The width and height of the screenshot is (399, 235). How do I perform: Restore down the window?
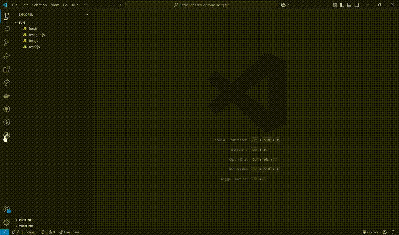[x=380, y=5]
